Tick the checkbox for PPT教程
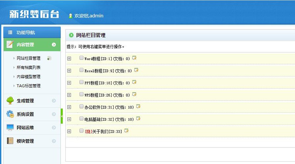Viewport: 295px width, 164px height. click(81, 82)
